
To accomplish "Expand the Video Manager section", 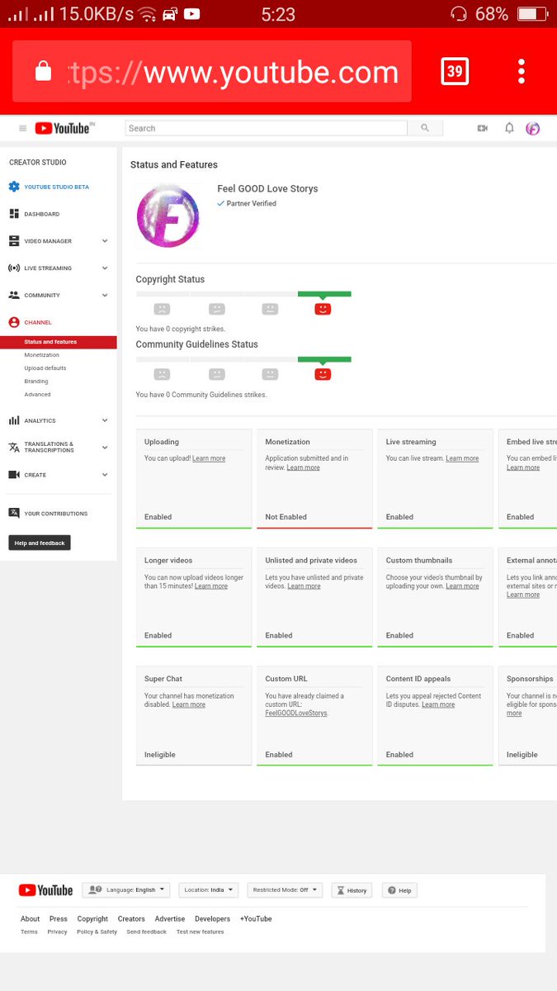I will [105, 241].
